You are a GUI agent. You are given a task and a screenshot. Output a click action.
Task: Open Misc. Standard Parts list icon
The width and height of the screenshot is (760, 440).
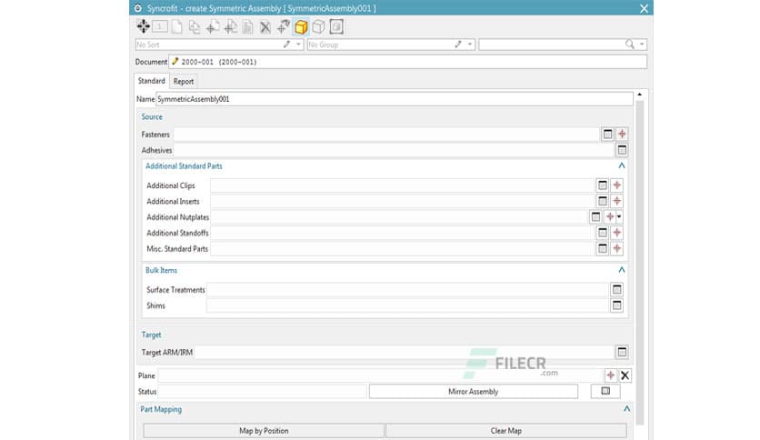pos(603,248)
